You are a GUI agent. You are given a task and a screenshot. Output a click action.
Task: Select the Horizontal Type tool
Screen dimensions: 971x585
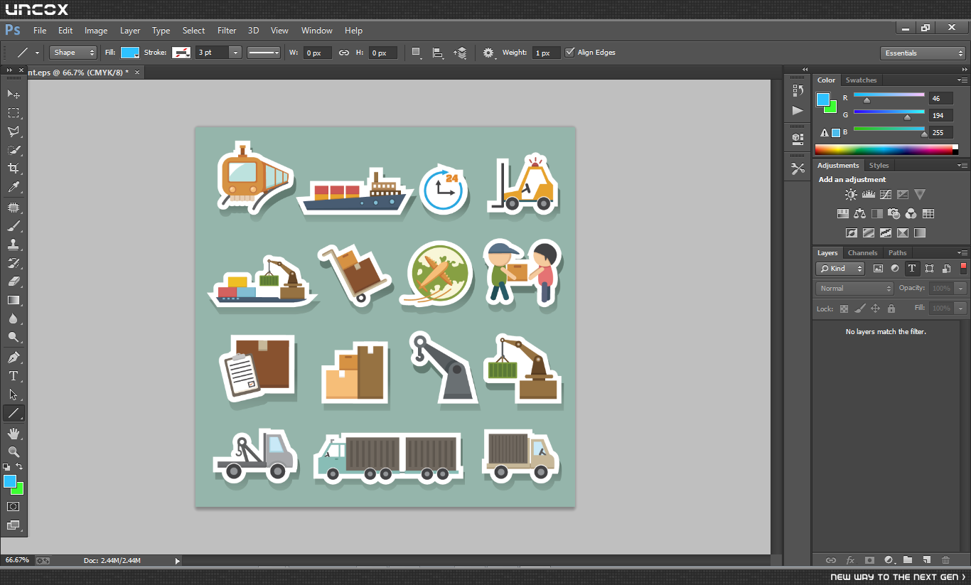coord(14,375)
